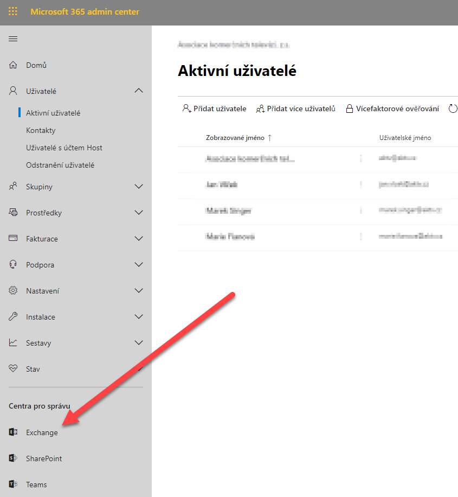This screenshot has height=497, width=458.
Task: Collapse the Uživatelé section chevron
Action: pos(139,91)
